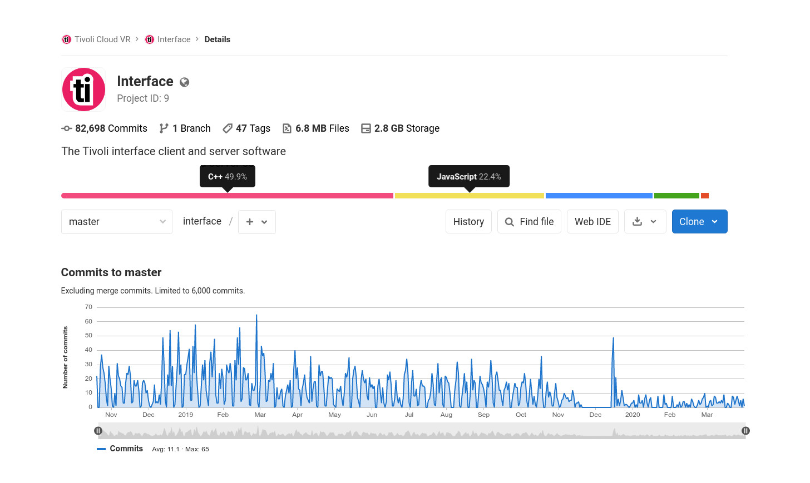The width and height of the screenshot is (810, 483).
Task: Open the 47 Tags link
Action: [253, 128]
